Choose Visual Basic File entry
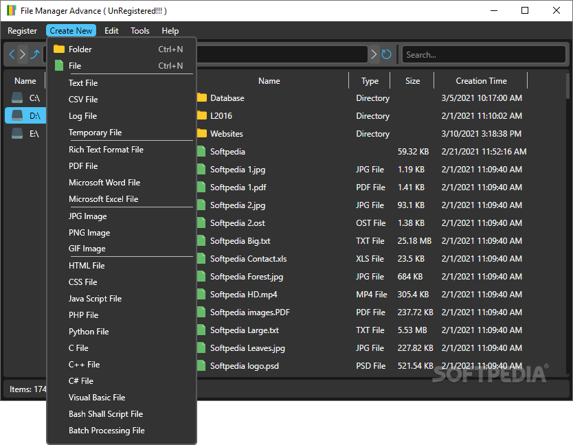573x445 pixels. click(122, 397)
